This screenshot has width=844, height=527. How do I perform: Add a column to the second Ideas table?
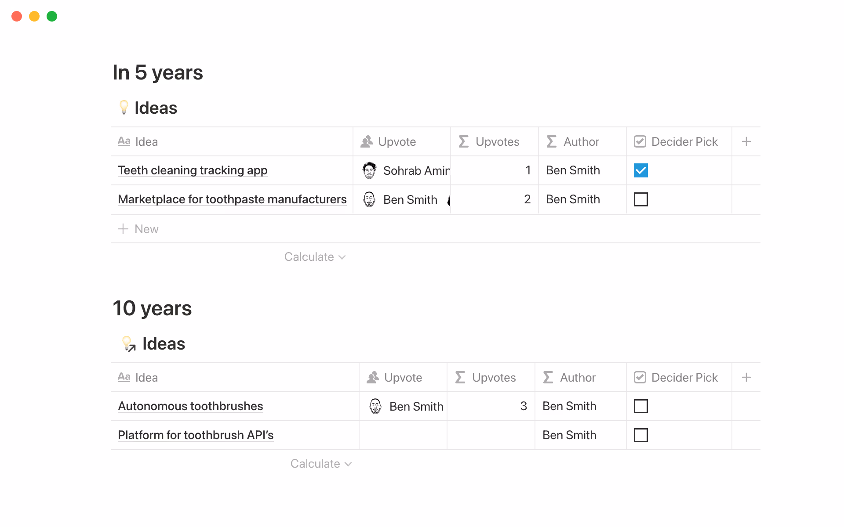746,377
